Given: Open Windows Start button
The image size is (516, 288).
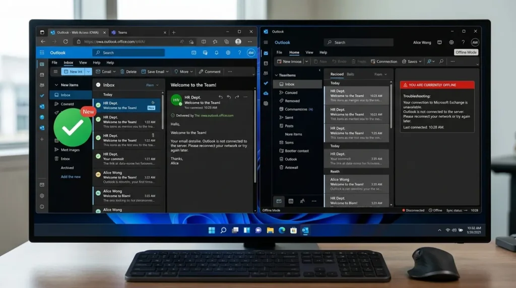Looking at the screenshot, I should pyautogui.click(x=212, y=230).
